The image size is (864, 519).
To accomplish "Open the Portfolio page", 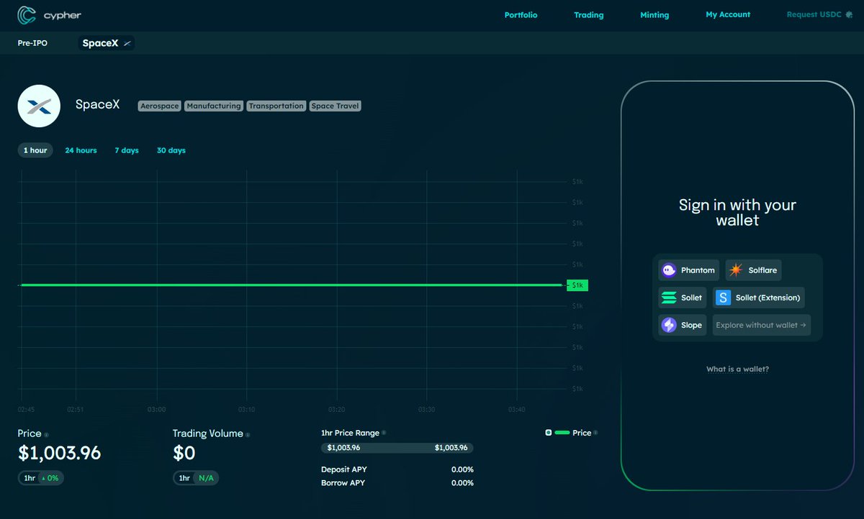I will tap(521, 15).
